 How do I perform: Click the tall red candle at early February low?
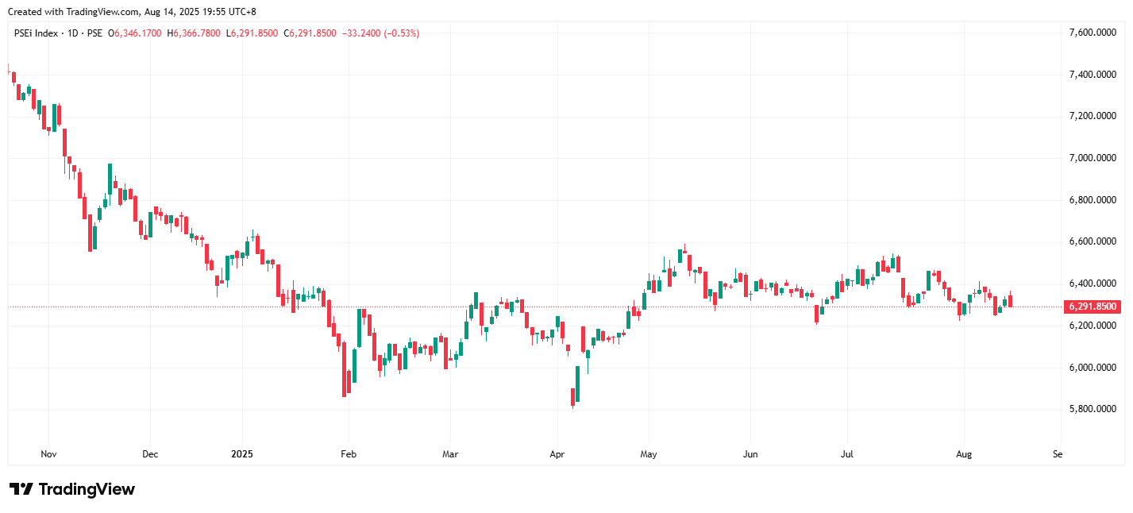[345, 369]
